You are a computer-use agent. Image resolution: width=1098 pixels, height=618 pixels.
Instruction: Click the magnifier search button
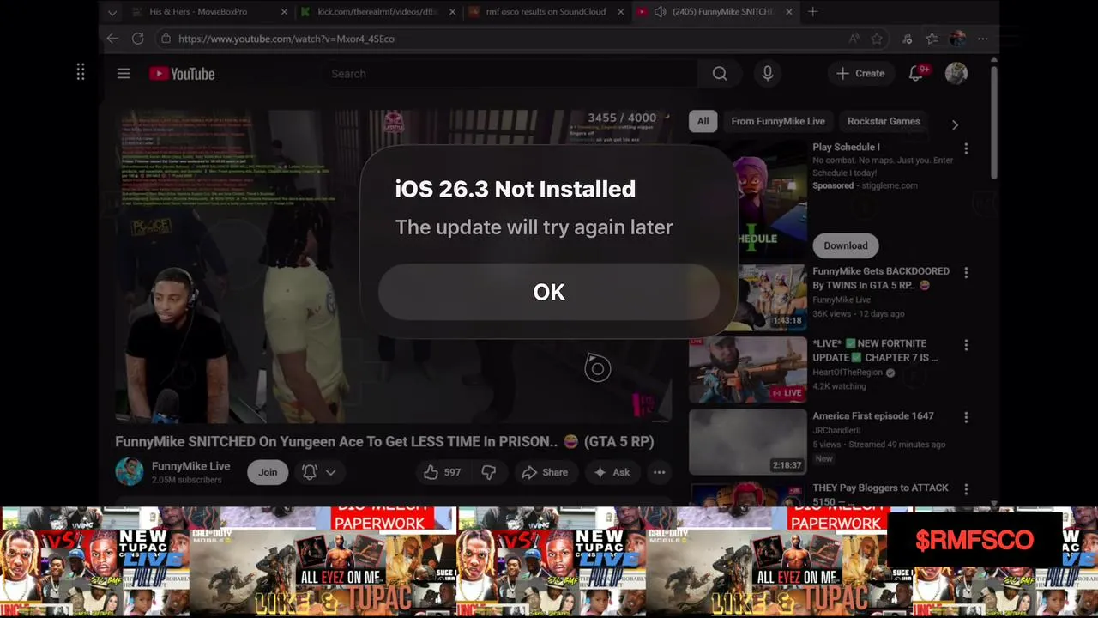point(720,74)
